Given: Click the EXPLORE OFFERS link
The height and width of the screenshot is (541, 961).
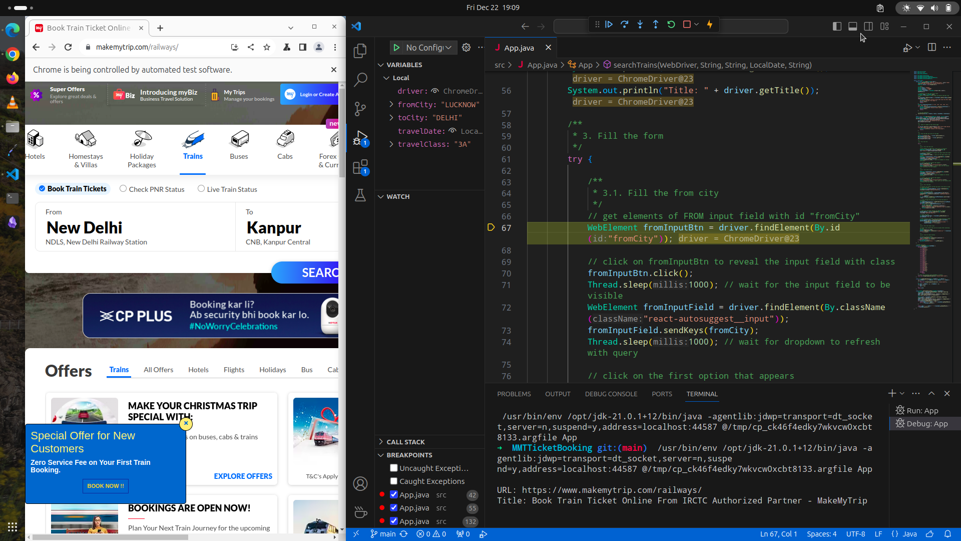Looking at the screenshot, I should coord(243,476).
